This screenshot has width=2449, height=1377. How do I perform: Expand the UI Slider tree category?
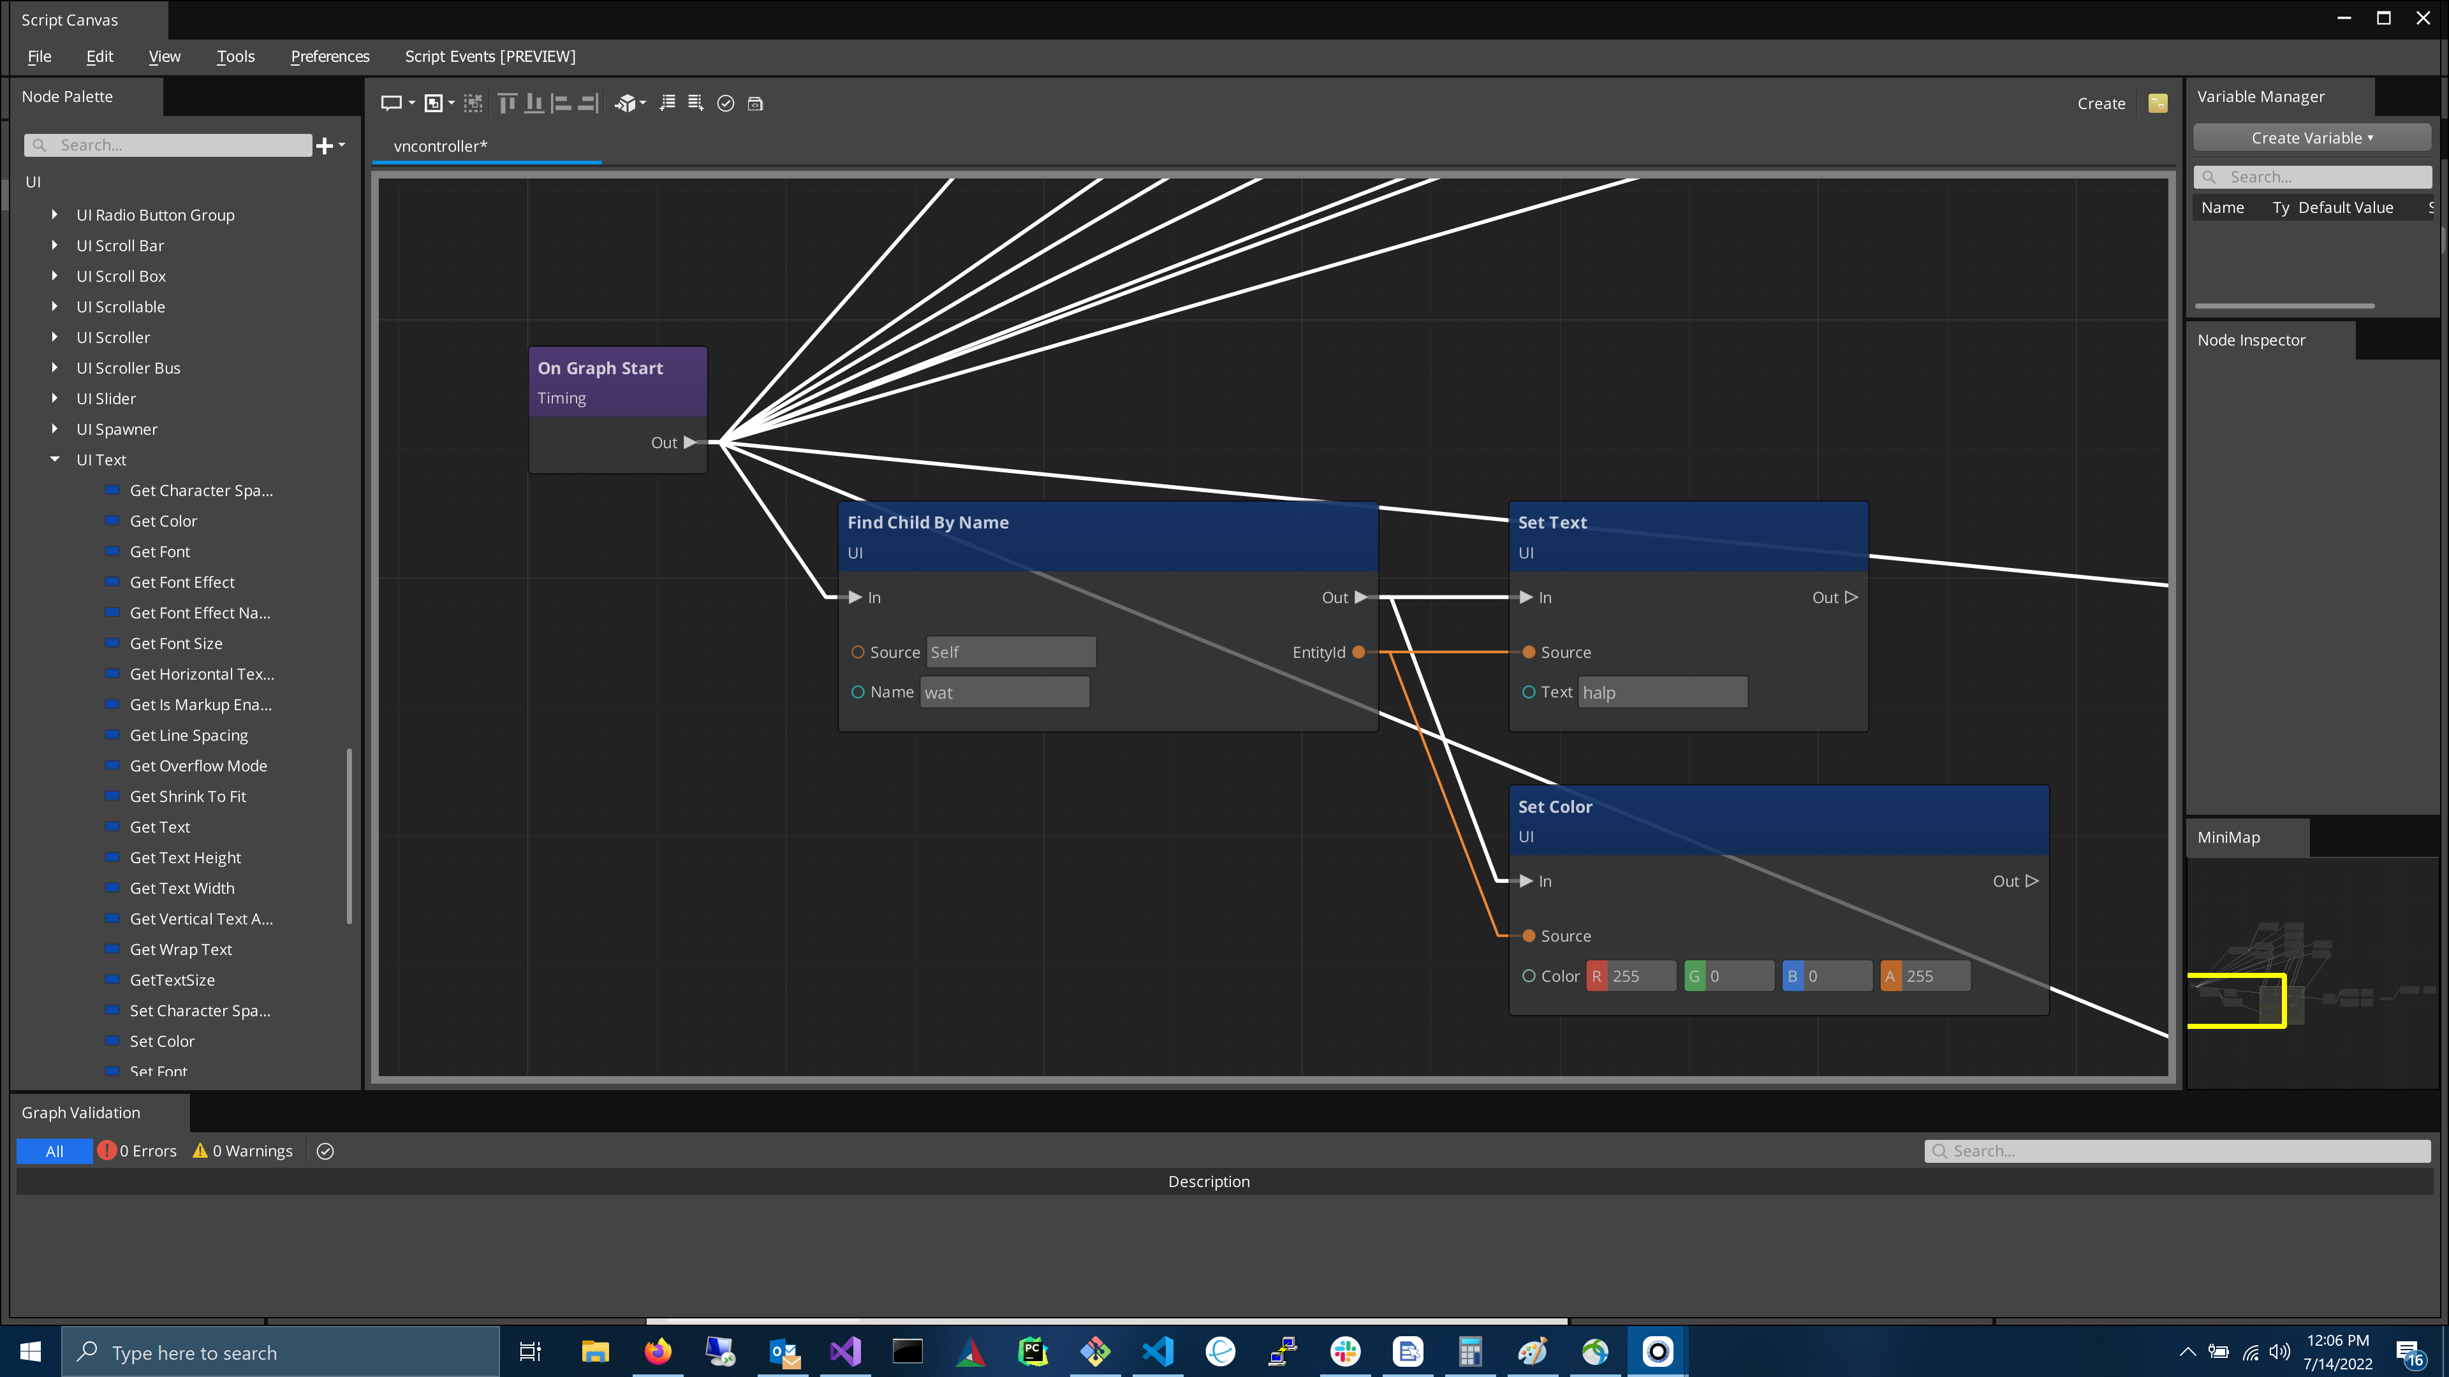(x=55, y=398)
